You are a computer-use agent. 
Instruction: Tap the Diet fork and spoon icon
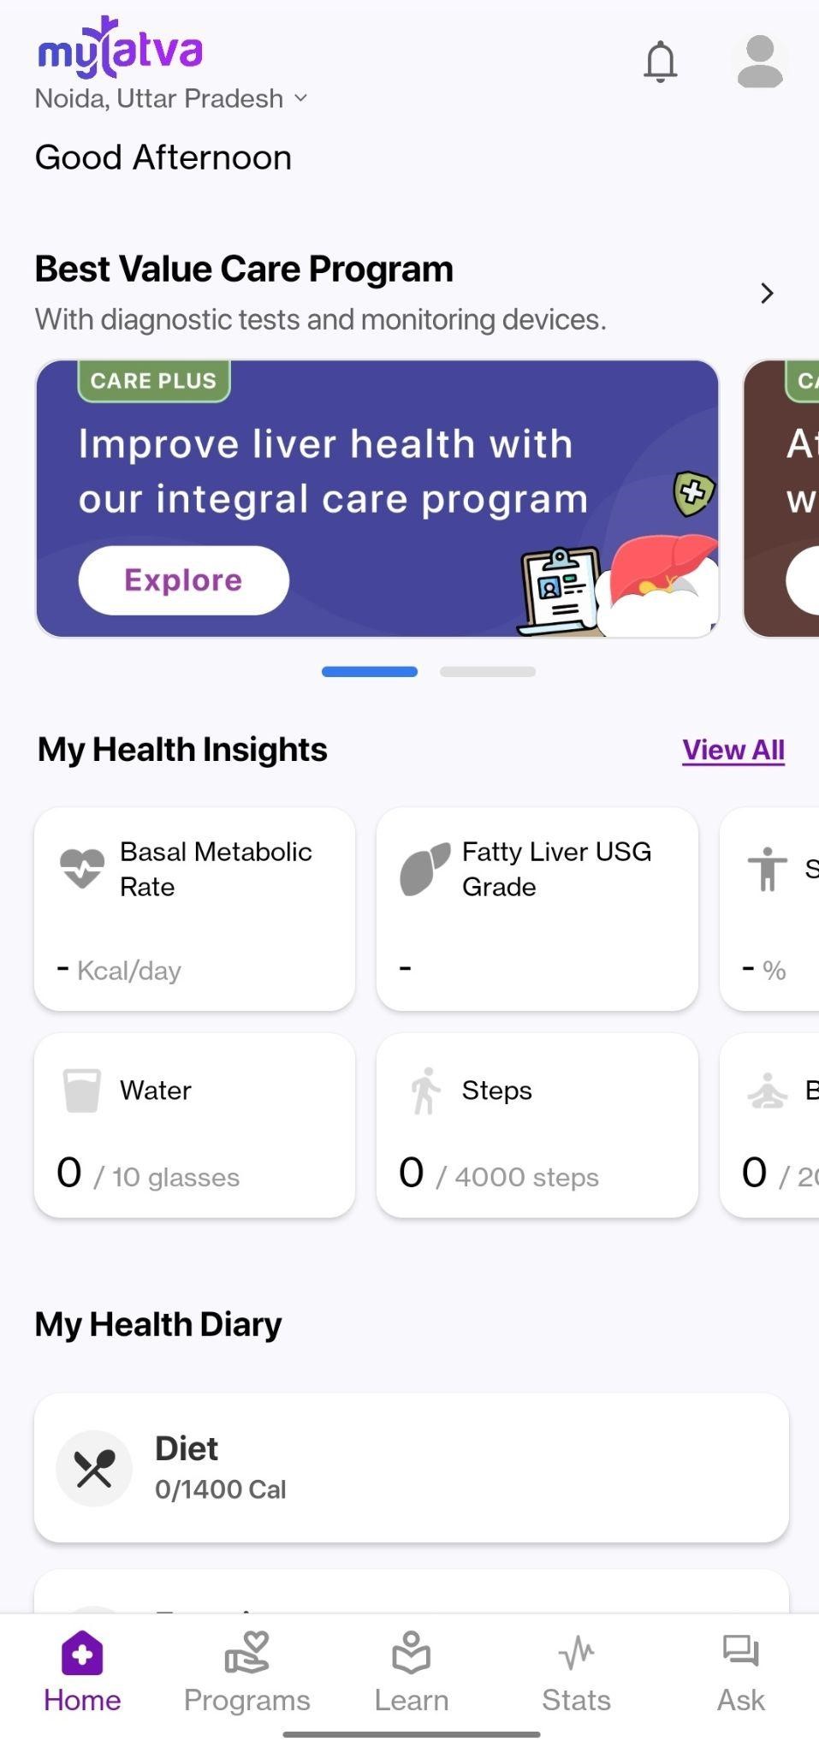[x=94, y=1468]
